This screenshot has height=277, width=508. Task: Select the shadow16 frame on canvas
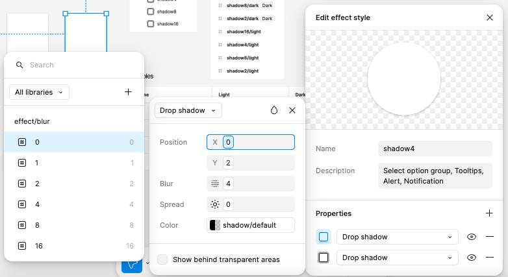pos(162,24)
